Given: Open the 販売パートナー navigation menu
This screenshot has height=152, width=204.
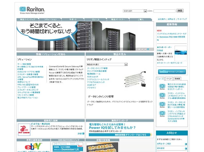Looking at the screenshot, I should coord(118,20).
